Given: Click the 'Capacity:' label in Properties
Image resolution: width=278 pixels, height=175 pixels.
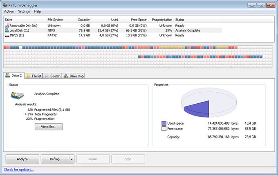Looking at the screenshot, I should (173, 137).
